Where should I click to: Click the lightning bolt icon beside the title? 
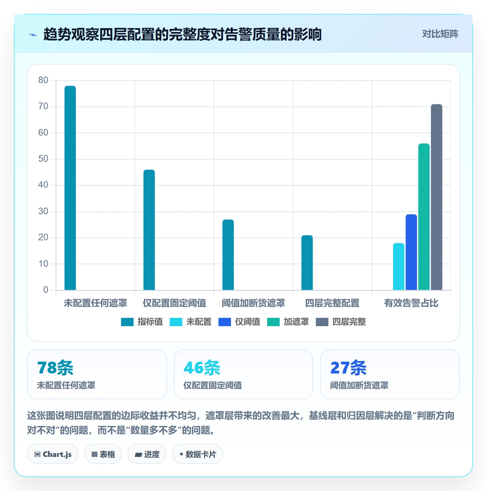(33, 35)
